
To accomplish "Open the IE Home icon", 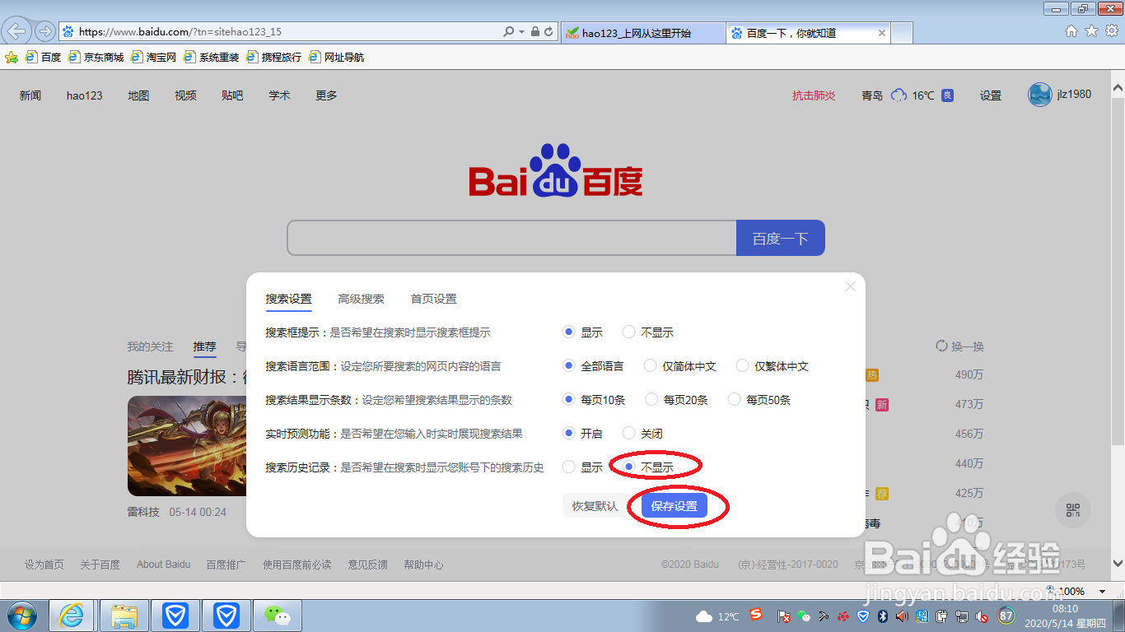I will (x=1071, y=31).
